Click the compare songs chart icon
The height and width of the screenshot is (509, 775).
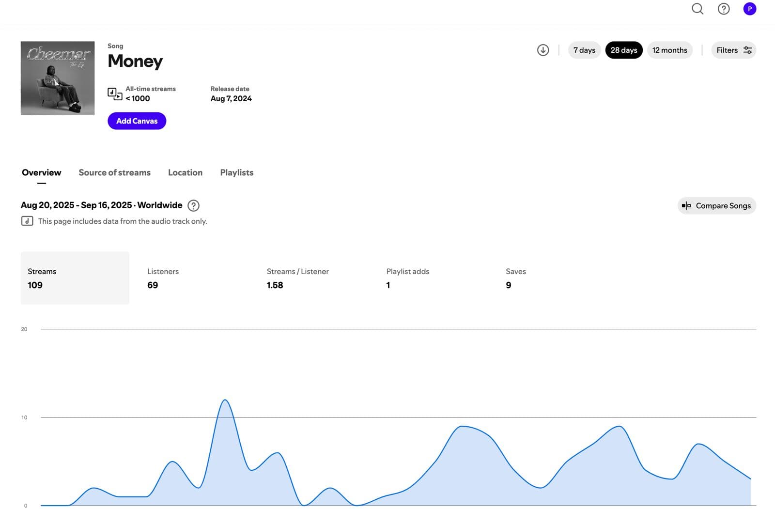coord(686,206)
